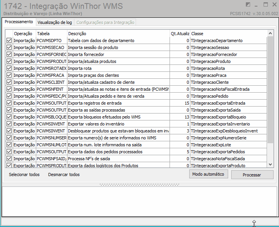Click inside the empty log output box

tap(139, 202)
